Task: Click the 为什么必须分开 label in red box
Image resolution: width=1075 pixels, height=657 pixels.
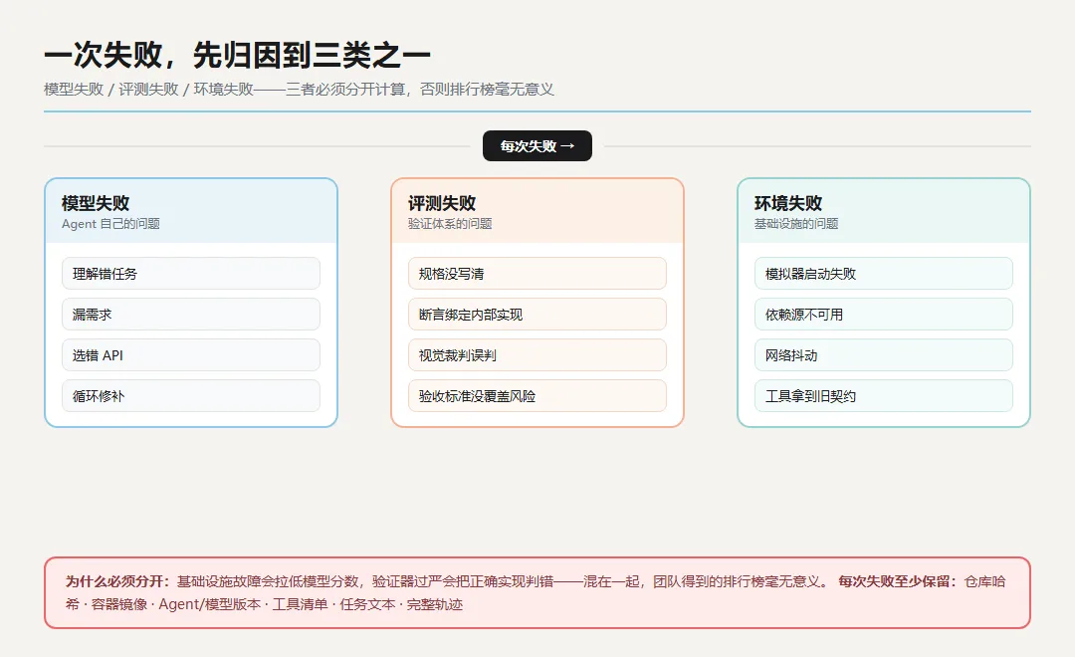Action: tap(117, 581)
